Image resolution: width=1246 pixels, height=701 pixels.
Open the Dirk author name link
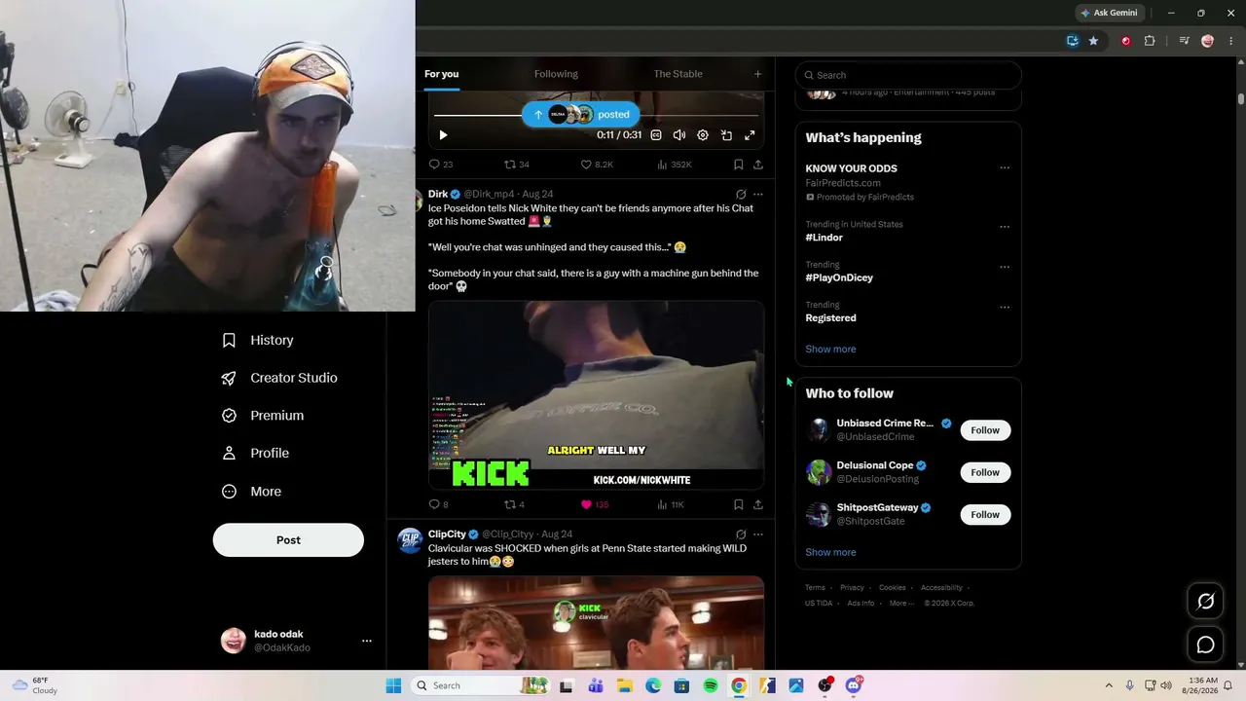(438, 194)
